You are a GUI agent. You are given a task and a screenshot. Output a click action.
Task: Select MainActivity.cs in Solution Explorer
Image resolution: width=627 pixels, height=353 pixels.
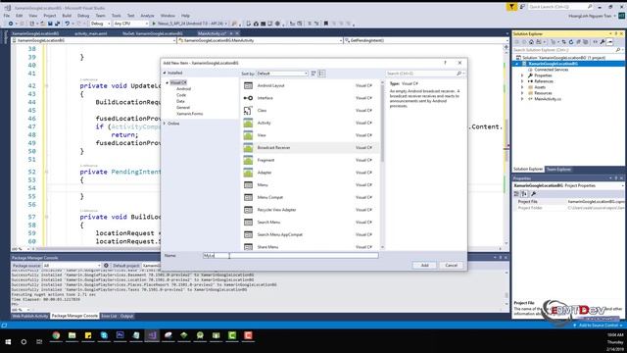point(548,99)
